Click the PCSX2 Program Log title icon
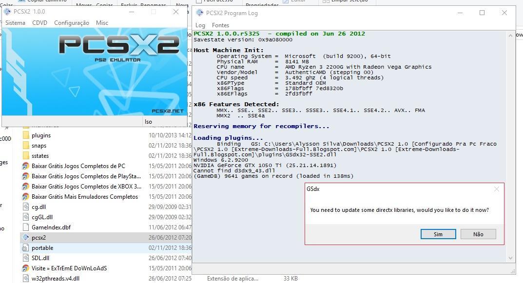523x283 pixels. pos(199,13)
